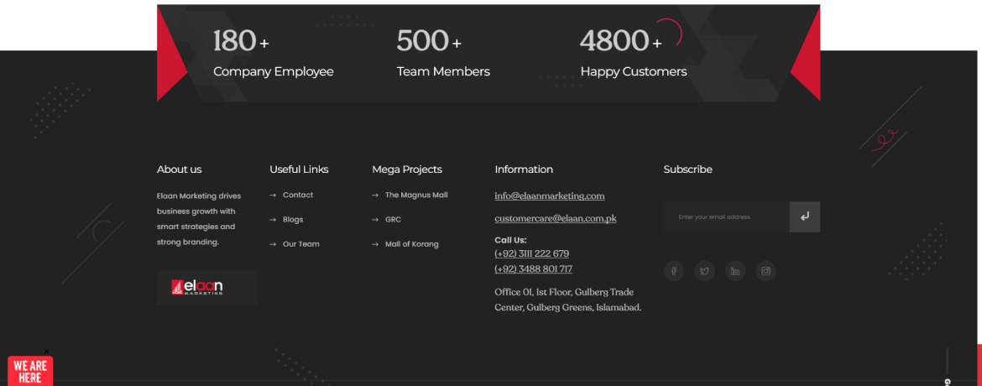Open the Twitter social icon
982x386 pixels.
click(704, 271)
